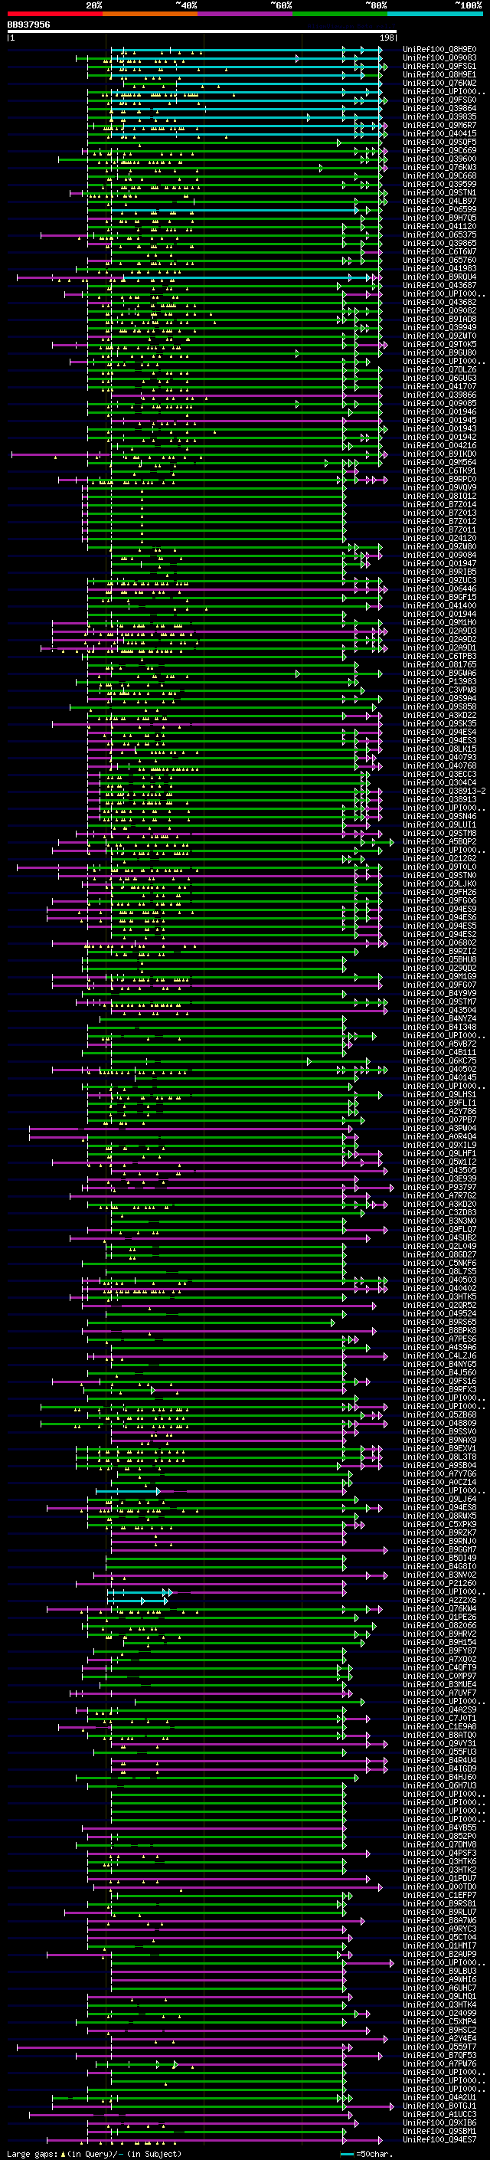This screenshot has height=2160, width=490.
Task: Click the query end position 198
Action: (386, 38)
